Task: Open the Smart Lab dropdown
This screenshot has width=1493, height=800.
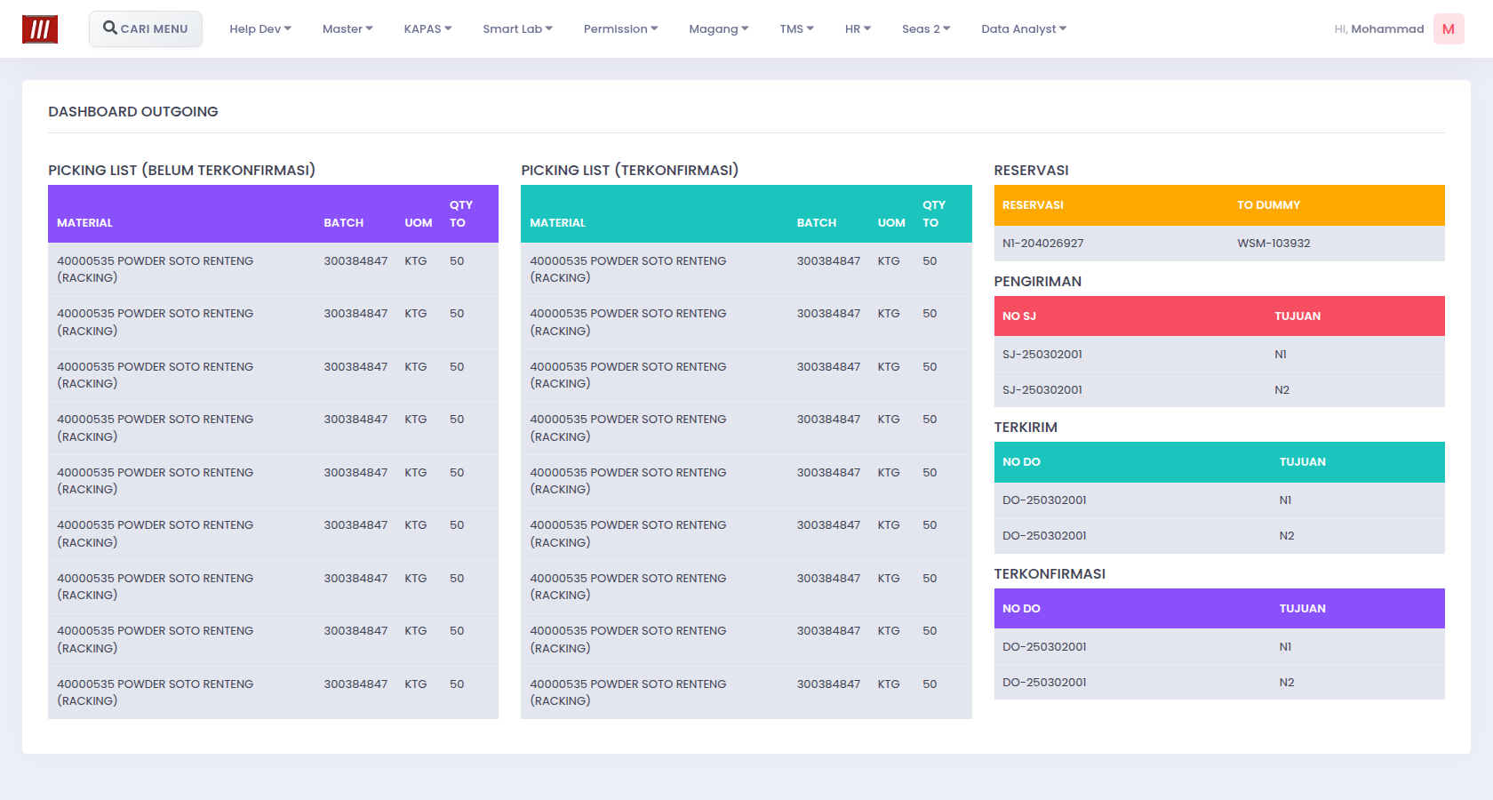Action: point(517,29)
